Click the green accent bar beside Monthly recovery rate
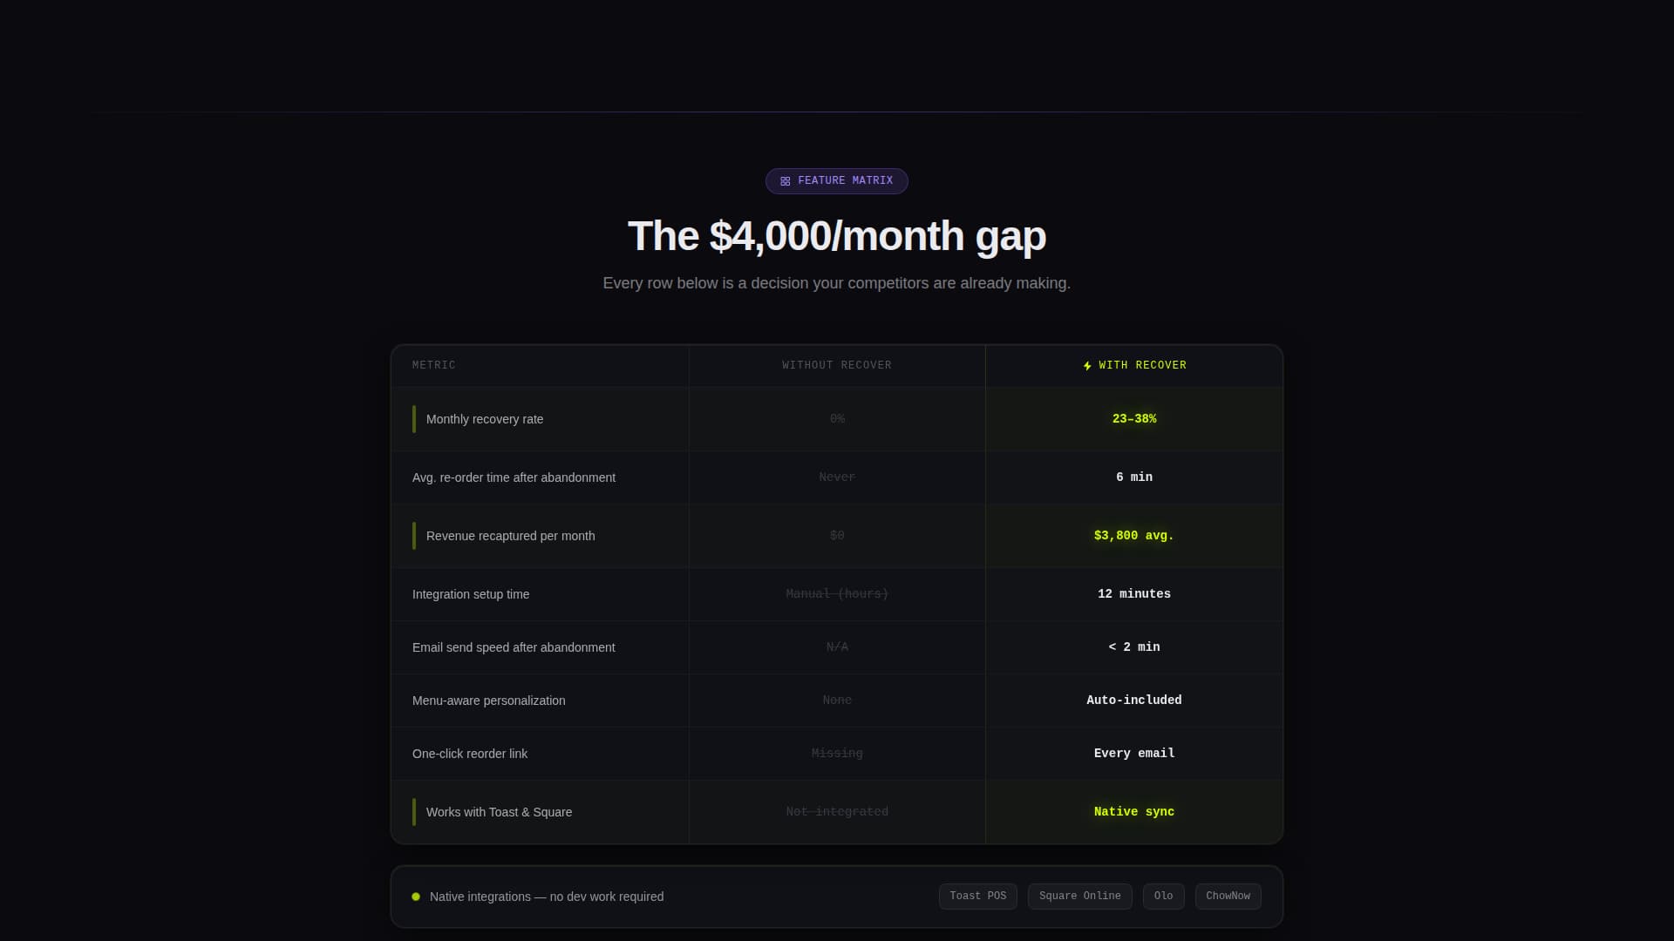1674x941 pixels. [x=414, y=419]
